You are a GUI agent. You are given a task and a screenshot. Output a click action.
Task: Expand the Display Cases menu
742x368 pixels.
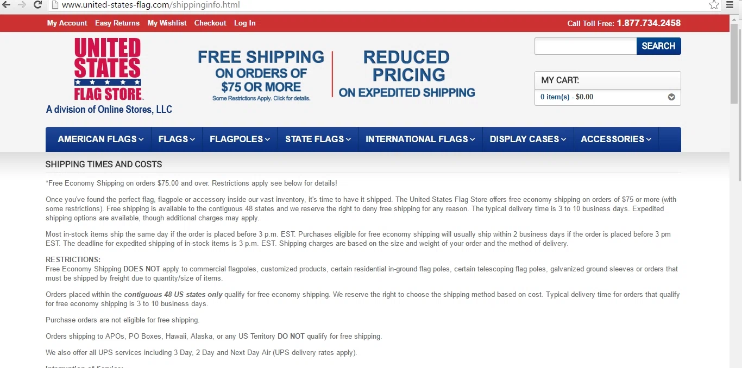527,139
